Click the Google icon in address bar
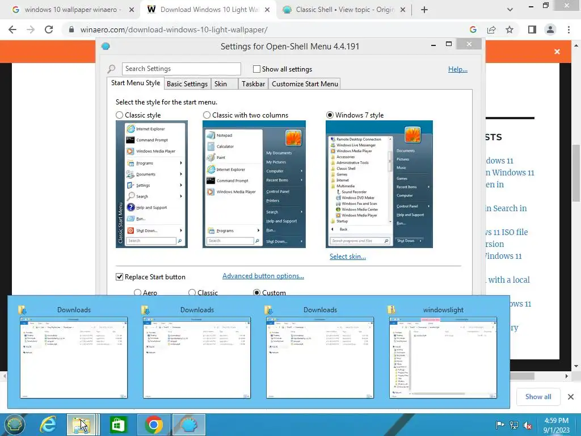581x436 pixels. pos(473,30)
